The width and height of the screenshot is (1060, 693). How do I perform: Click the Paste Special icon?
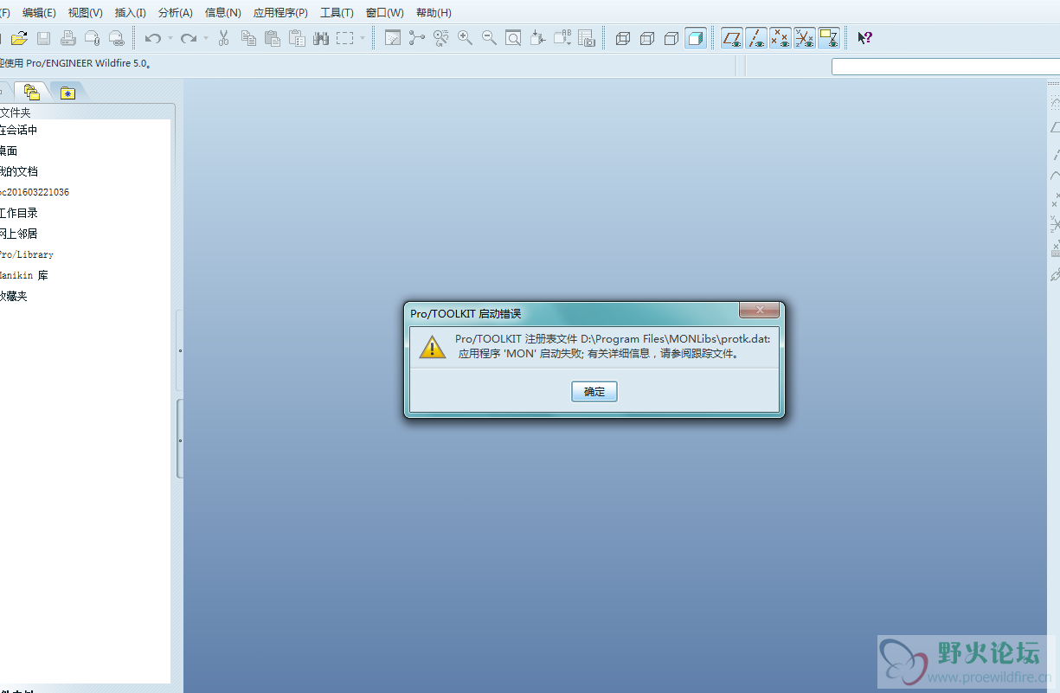(x=297, y=38)
